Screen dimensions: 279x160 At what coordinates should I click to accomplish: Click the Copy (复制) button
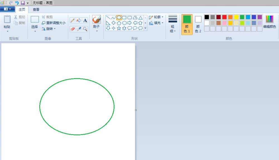pyautogui.click(x=20, y=23)
